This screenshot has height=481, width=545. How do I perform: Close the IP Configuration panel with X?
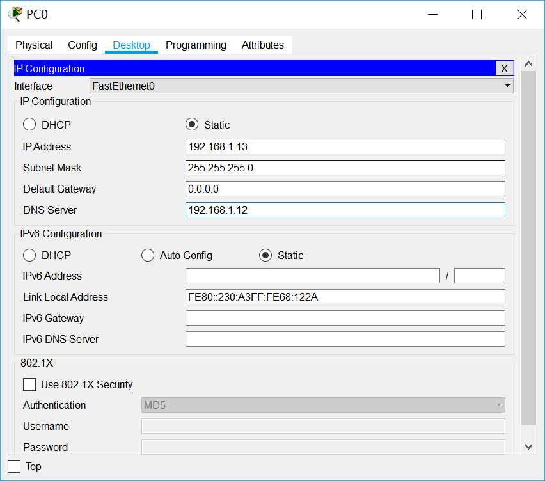pos(504,68)
